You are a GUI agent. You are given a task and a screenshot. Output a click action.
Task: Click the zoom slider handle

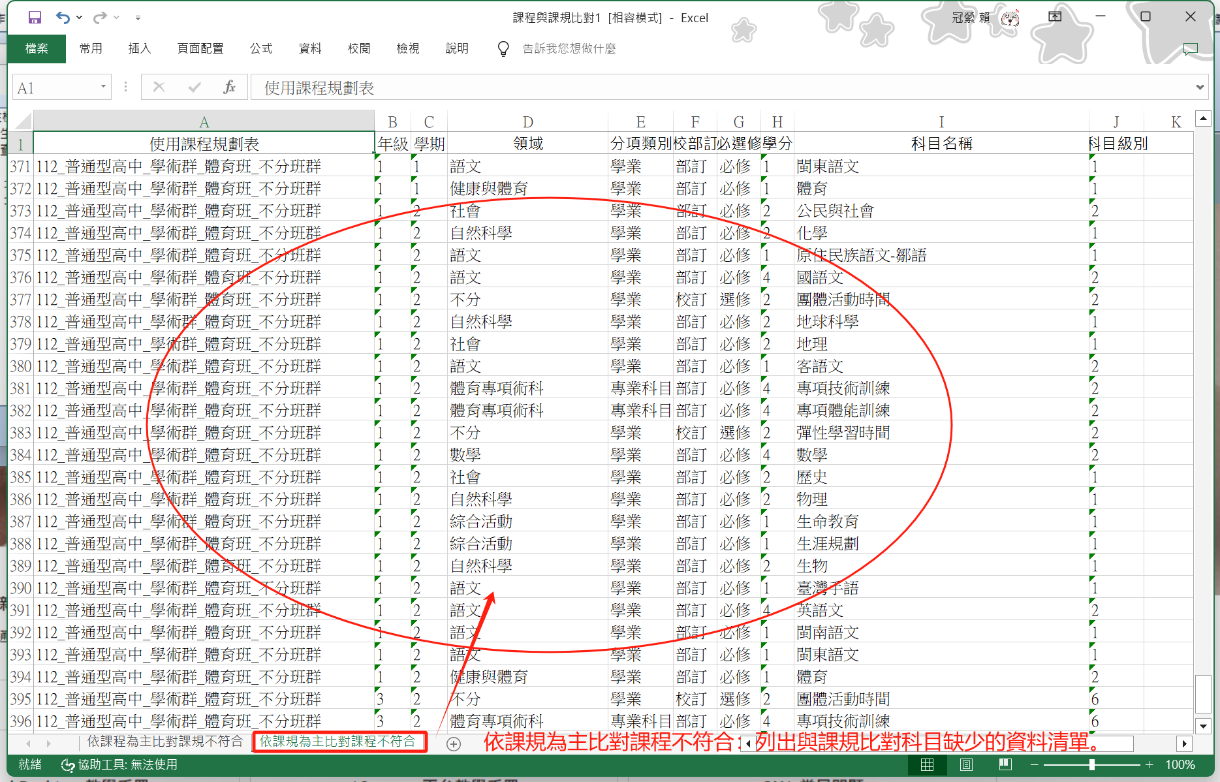point(1092,764)
